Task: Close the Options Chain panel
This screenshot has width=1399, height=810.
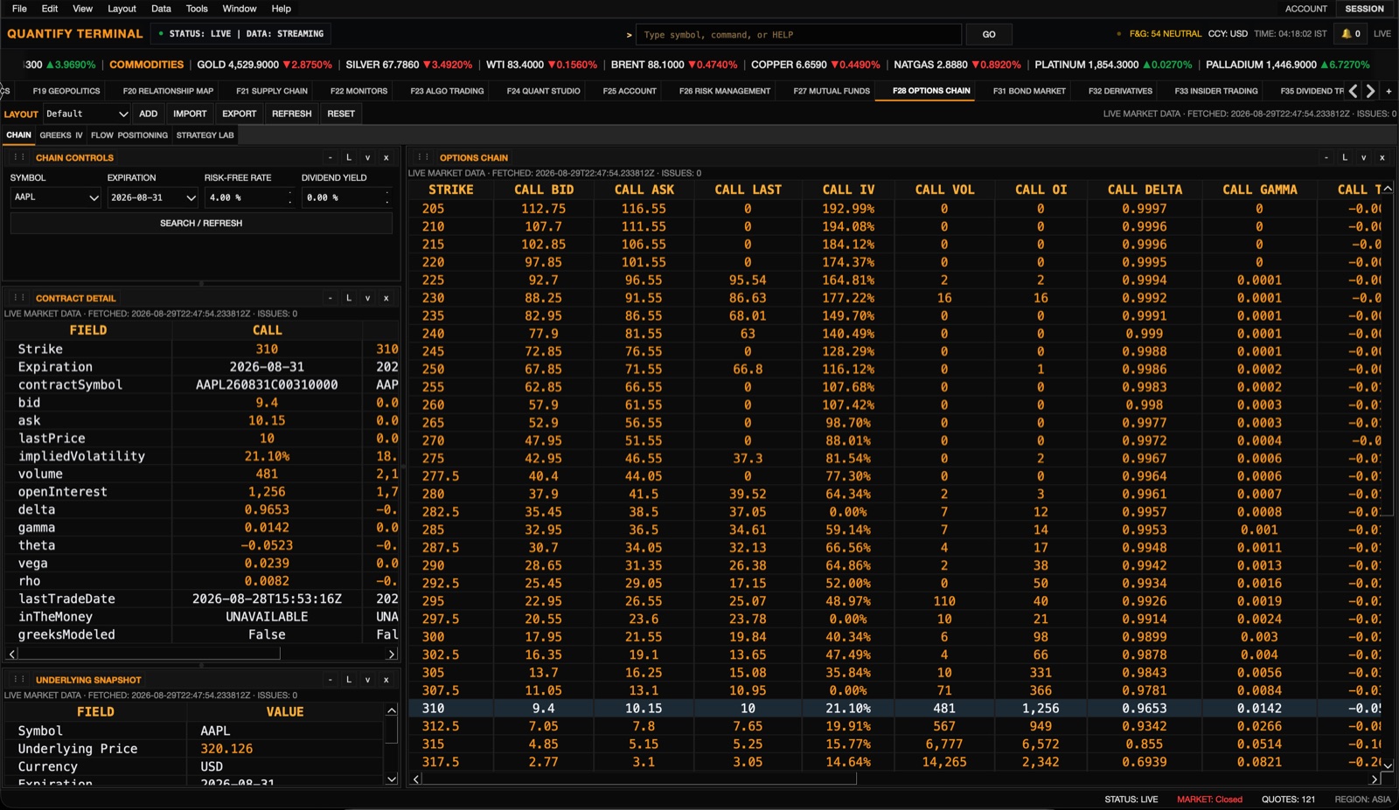Action: [x=1382, y=158]
